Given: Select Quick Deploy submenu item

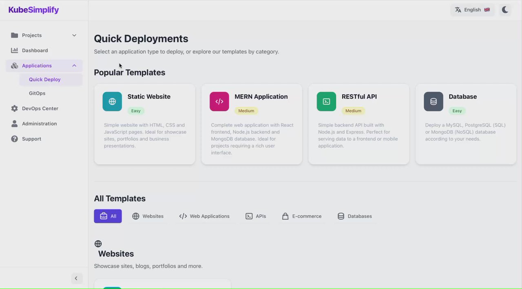Looking at the screenshot, I should click(x=51, y=79).
